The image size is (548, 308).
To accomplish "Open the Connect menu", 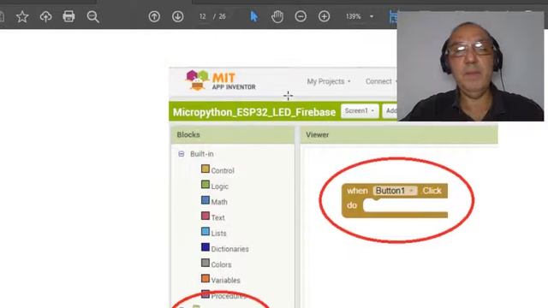I will pos(381,81).
